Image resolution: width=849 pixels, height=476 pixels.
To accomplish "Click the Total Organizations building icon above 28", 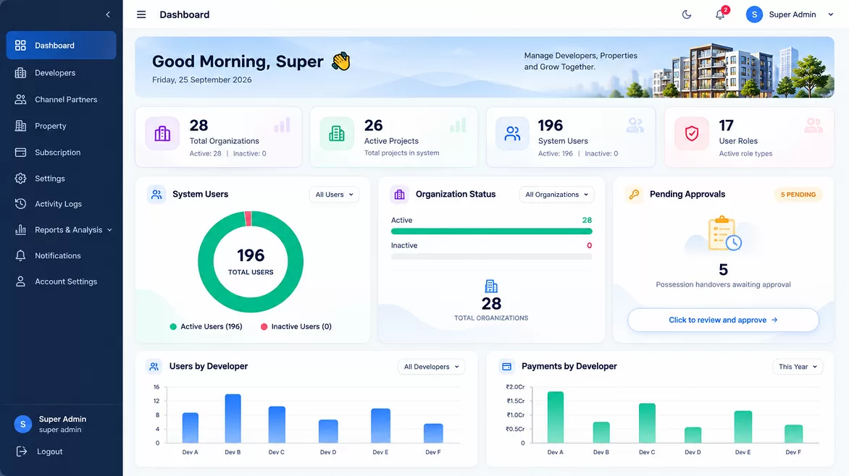I will [491, 286].
